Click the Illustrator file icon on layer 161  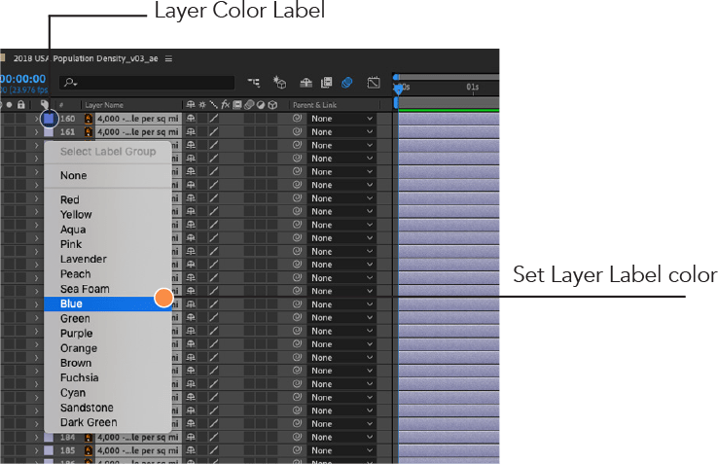[89, 132]
